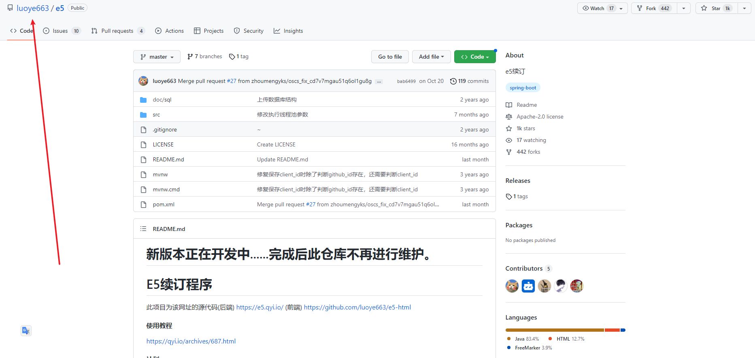Click the Google Translate floating icon
The width and height of the screenshot is (755, 358).
[x=26, y=330]
